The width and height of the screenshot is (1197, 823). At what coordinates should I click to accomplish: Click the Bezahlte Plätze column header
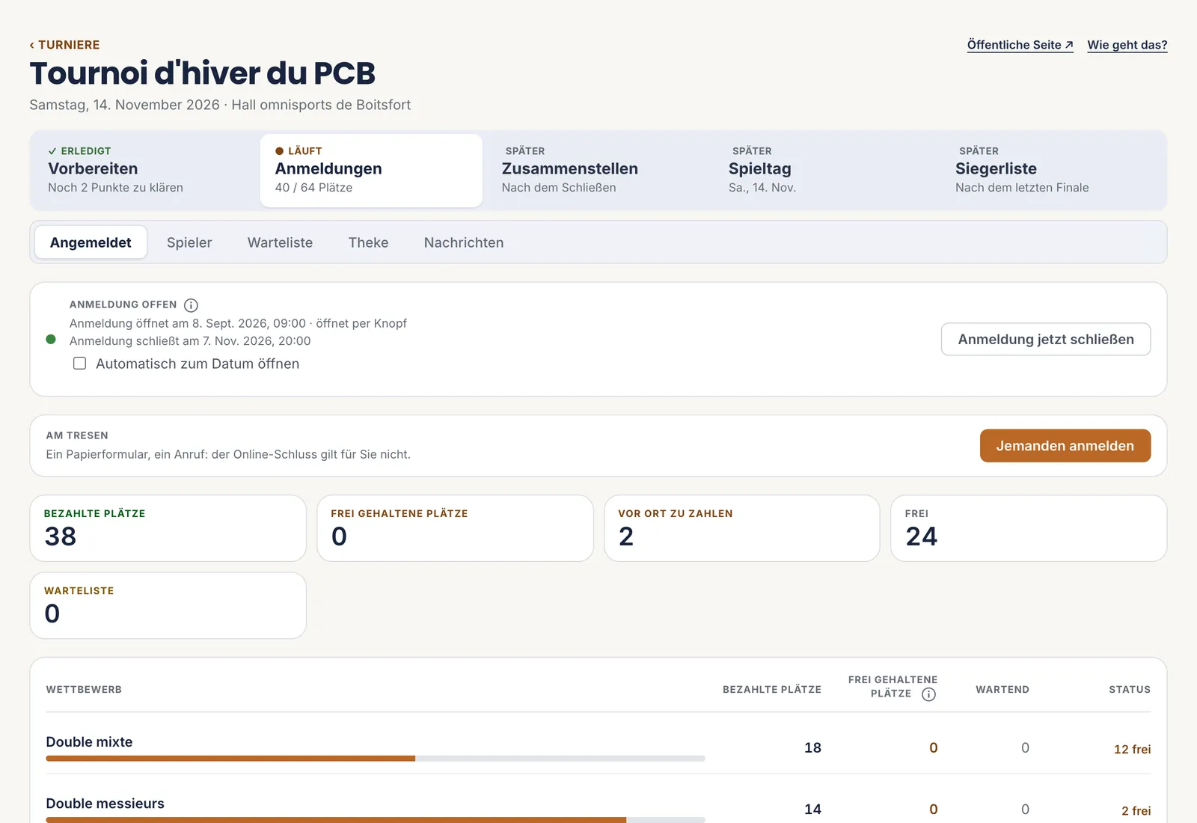point(772,689)
